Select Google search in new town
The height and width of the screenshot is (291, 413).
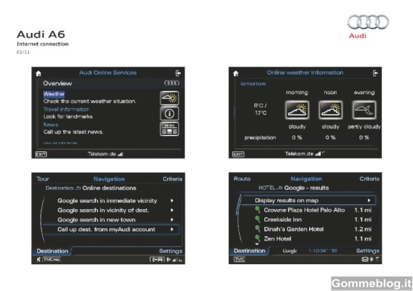point(96,219)
